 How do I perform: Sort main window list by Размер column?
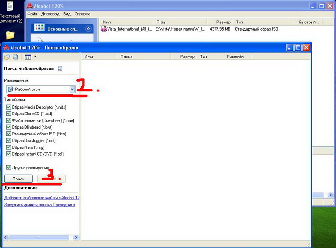[x=220, y=22]
